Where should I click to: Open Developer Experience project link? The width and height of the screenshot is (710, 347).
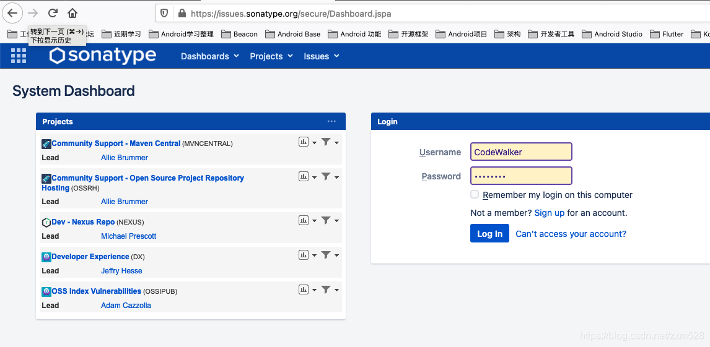tap(90, 256)
